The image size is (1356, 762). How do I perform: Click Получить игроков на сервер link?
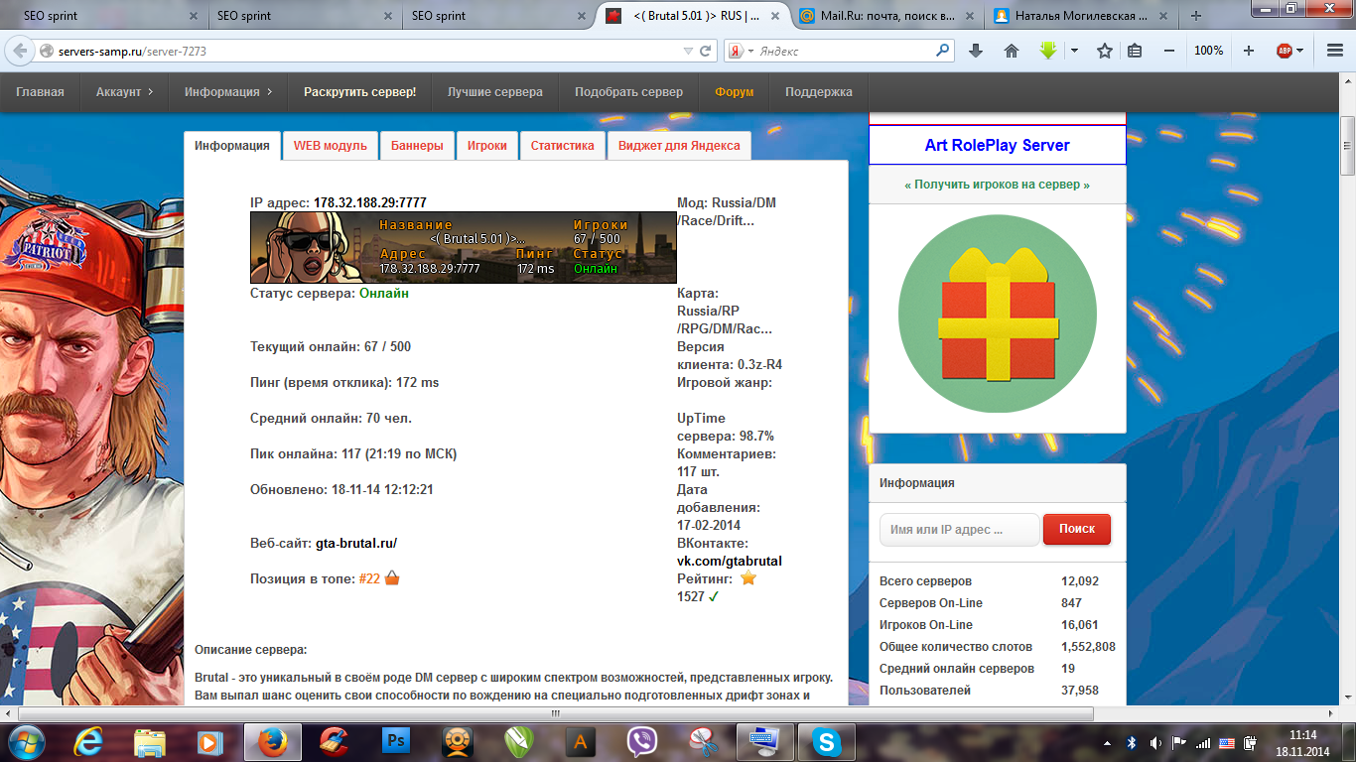(x=997, y=185)
